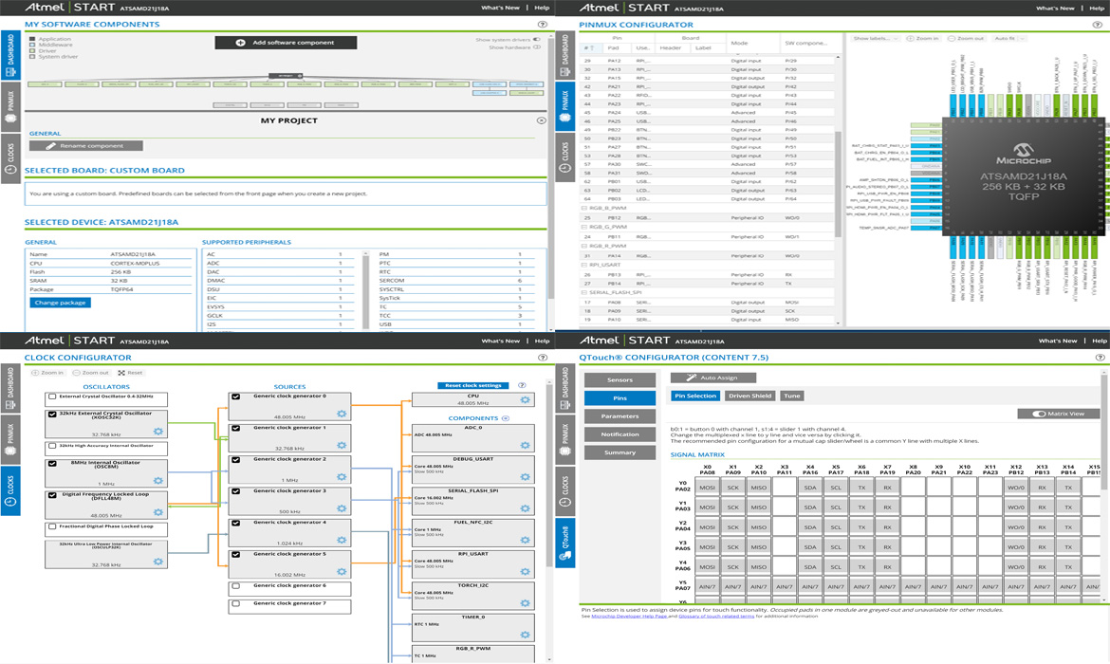Open Show labels dropdown in Pinmux
The height and width of the screenshot is (664, 1110).
point(876,38)
